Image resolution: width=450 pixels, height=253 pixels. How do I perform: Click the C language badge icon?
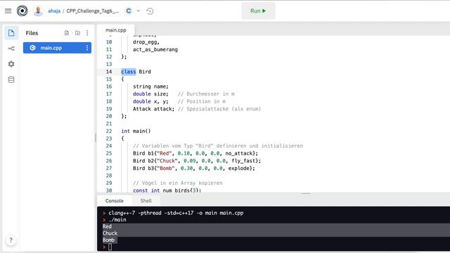129,11
